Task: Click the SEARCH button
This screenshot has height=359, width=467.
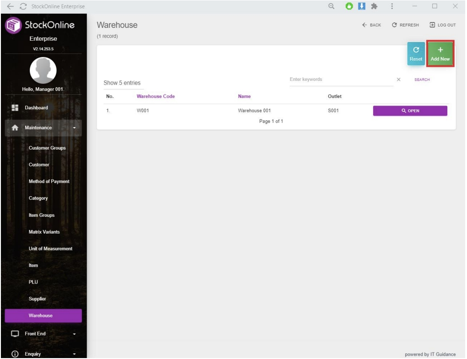Action: [x=422, y=80]
